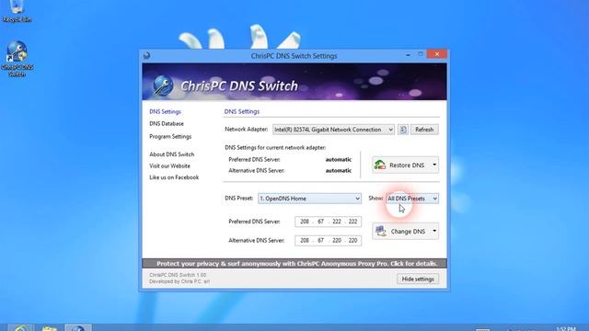The height and width of the screenshot is (331, 589).
Task: Click last octet 222 of Preferred DNS Server
Action: 352,222
